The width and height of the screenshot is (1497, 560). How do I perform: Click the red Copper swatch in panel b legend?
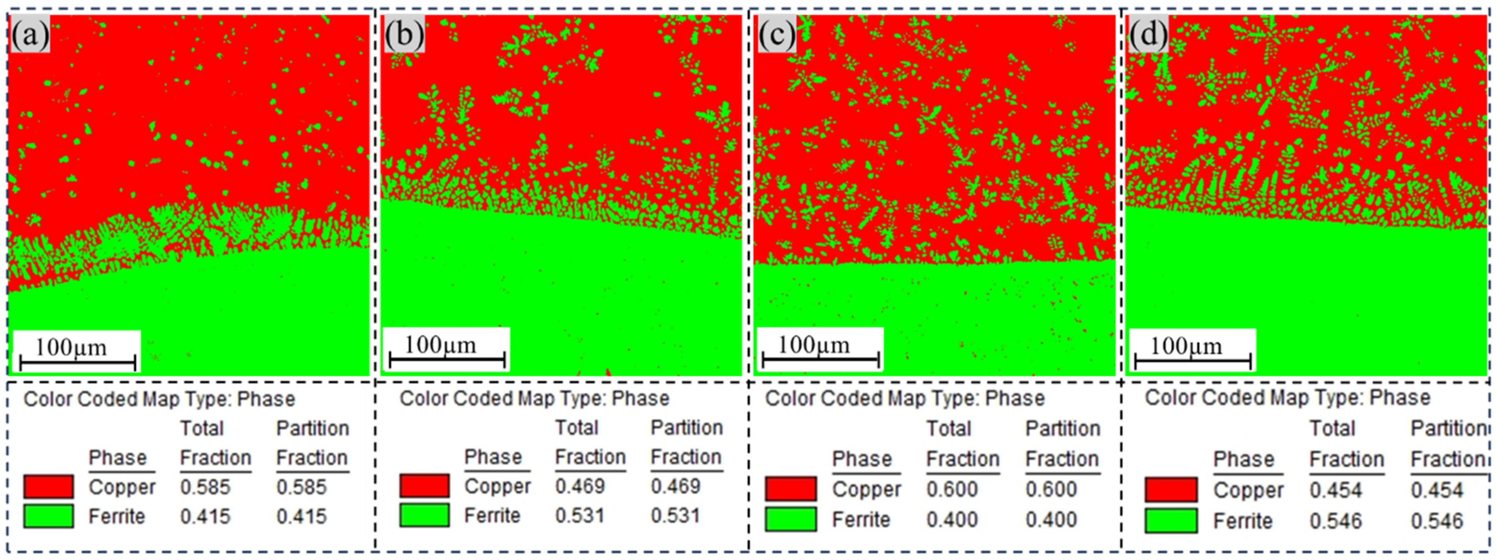tap(424, 486)
